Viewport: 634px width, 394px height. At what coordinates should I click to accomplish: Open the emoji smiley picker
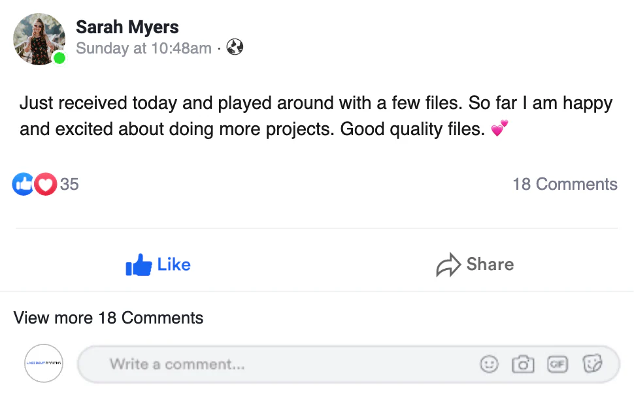tap(489, 364)
